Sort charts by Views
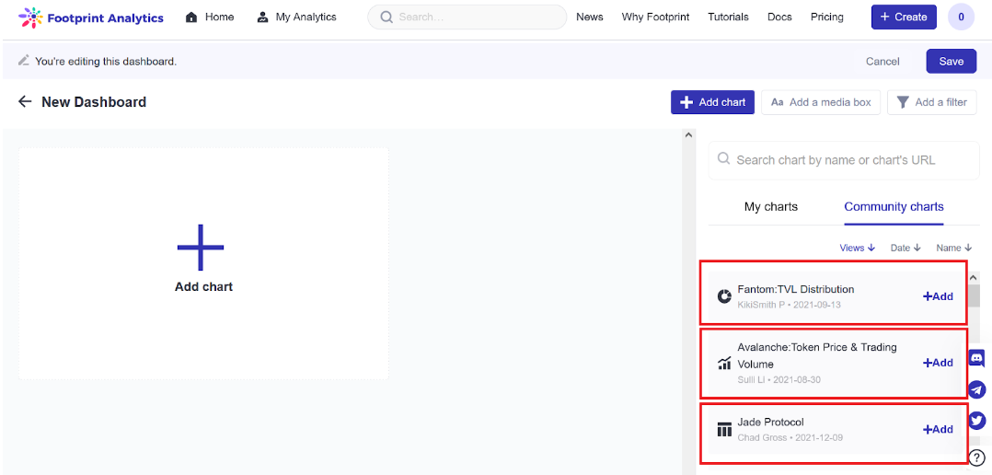 [858, 248]
